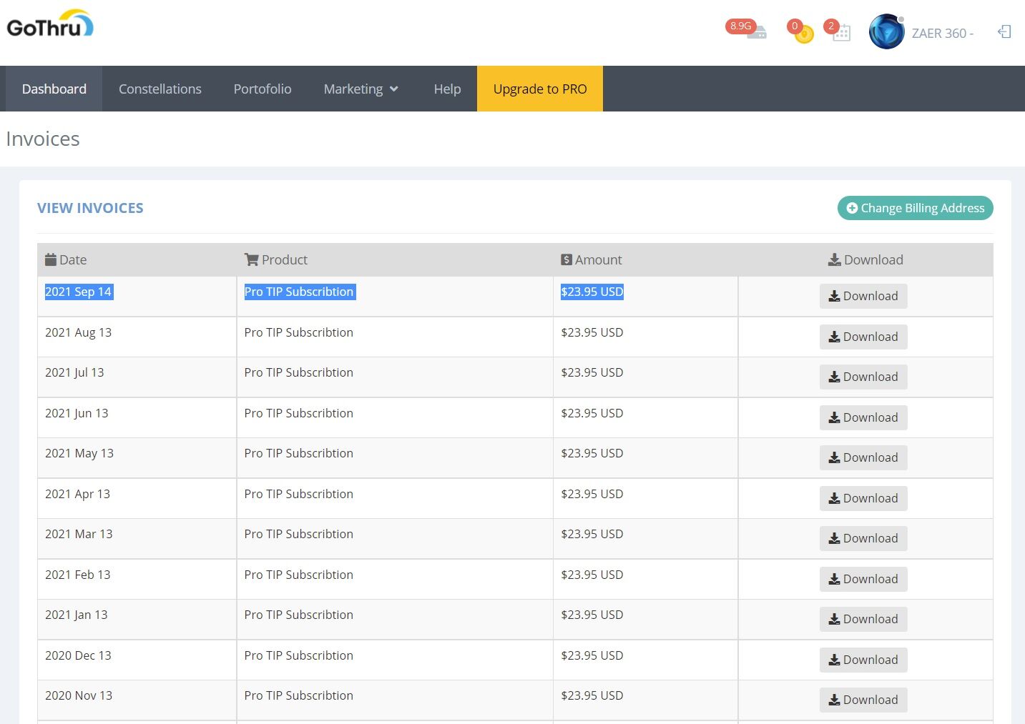
Task: Click the dollar icon in Amount header
Action: click(567, 259)
